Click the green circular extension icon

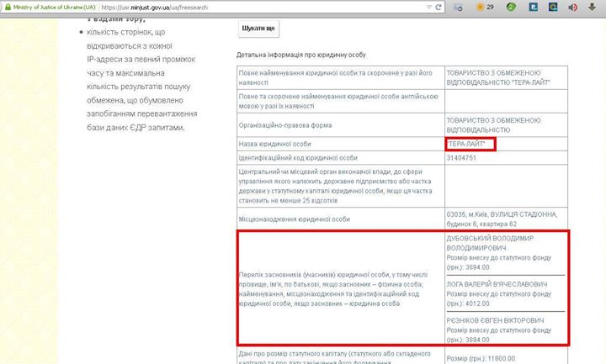[x=511, y=7]
